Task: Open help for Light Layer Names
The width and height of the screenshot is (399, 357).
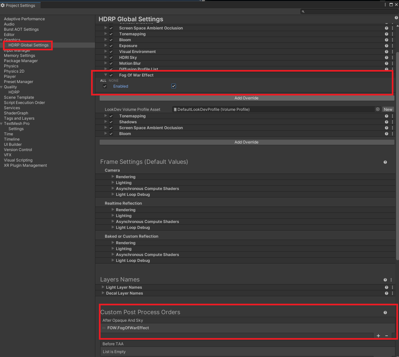Action: click(387, 287)
